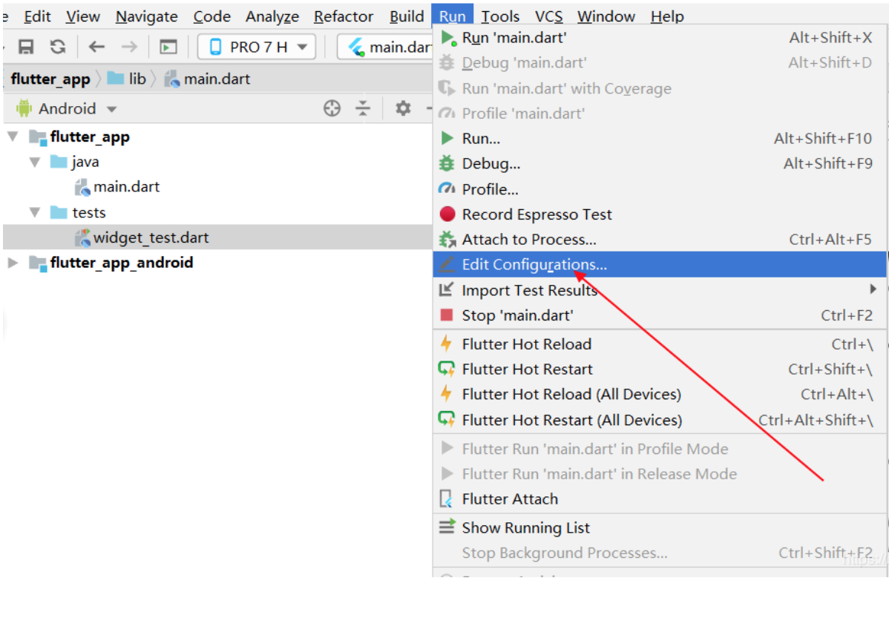
Task: Open the Tools menu
Action: (500, 16)
